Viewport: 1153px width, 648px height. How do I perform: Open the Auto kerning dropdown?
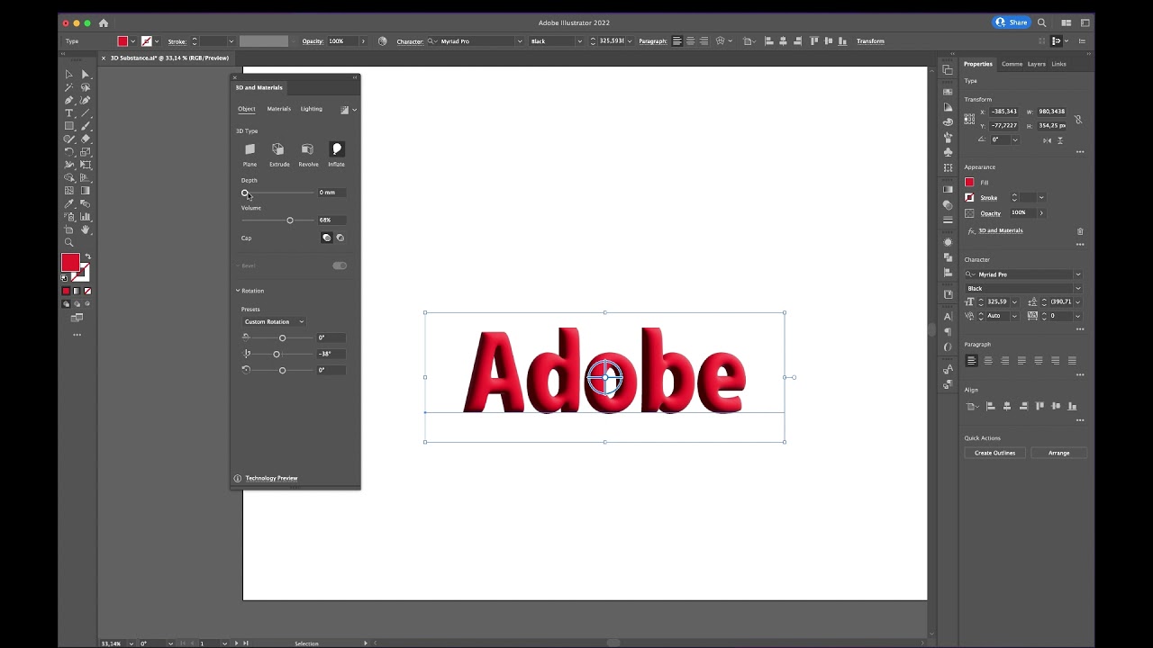[1013, 316]
